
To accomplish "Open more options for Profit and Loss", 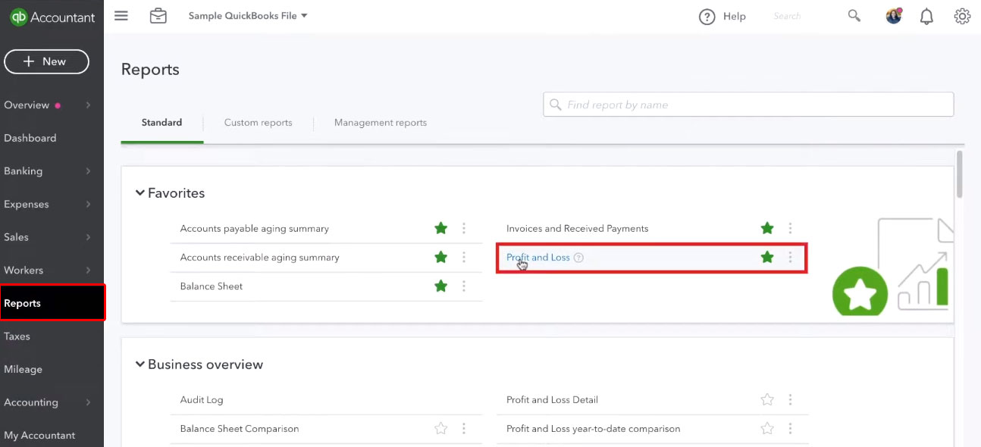I will point(790,258).
